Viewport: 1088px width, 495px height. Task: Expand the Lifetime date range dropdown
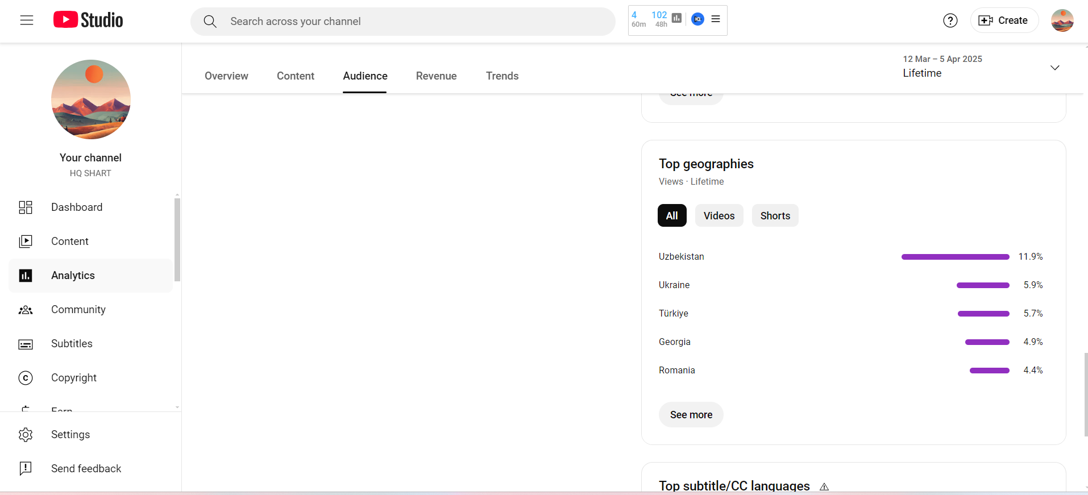click(1054, 68)
